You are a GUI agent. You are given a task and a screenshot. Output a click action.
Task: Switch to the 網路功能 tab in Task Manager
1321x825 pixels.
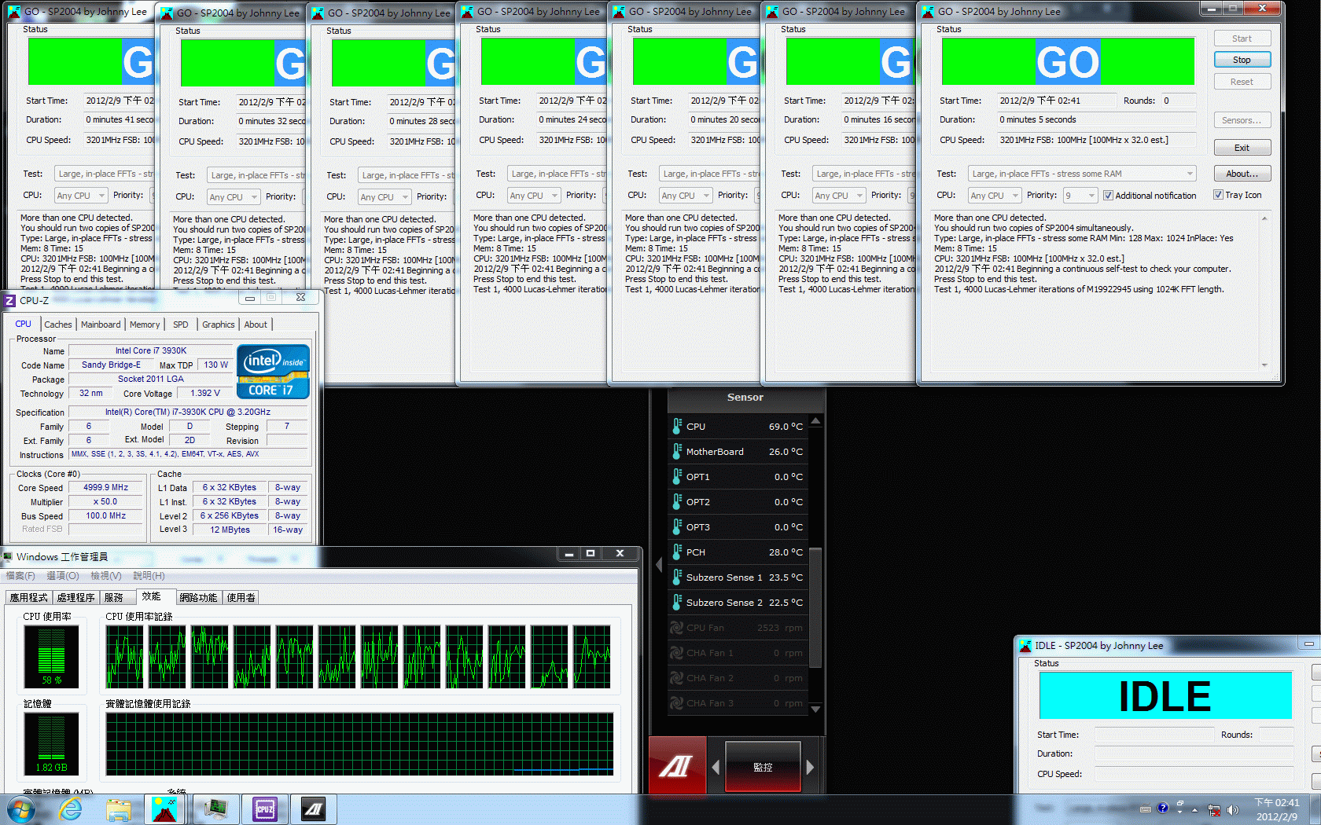[x=198, y=598]
